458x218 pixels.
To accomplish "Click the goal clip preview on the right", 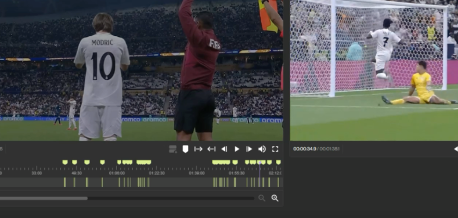I will (x=374, y=70).
